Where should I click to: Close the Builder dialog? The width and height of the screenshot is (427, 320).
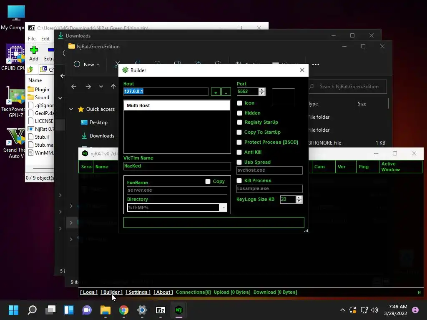302,70
